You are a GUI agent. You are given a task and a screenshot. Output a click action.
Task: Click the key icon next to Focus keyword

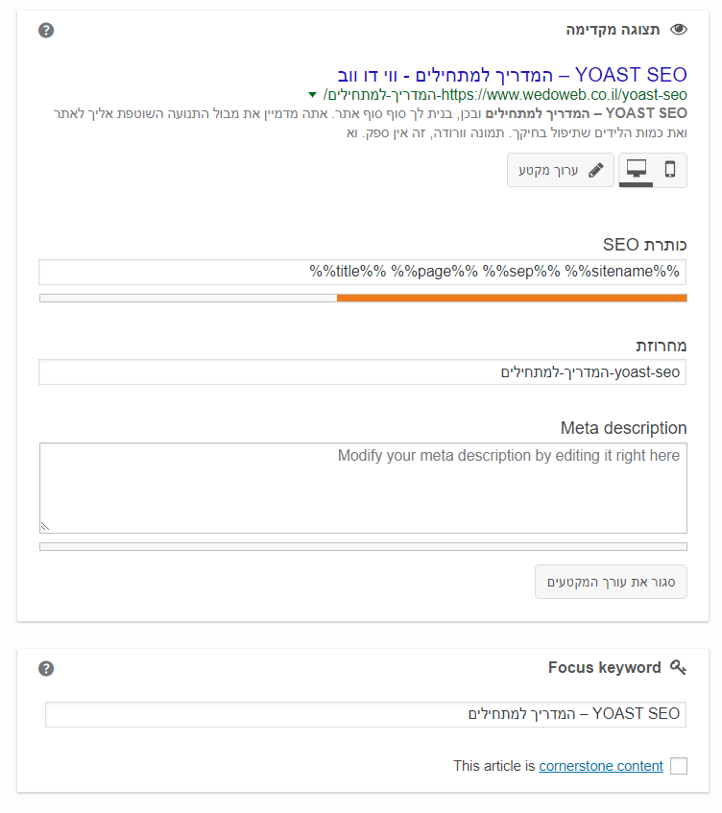[x=679, y=667]
